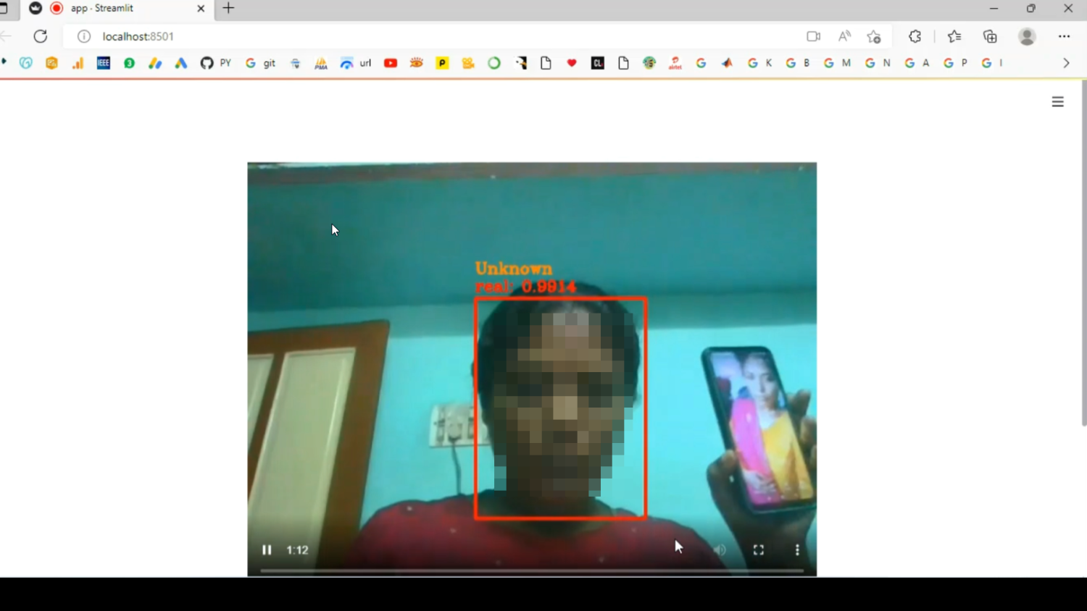Open the url bookmark
Screen dimensions: 1087x611
click(356, 63)
